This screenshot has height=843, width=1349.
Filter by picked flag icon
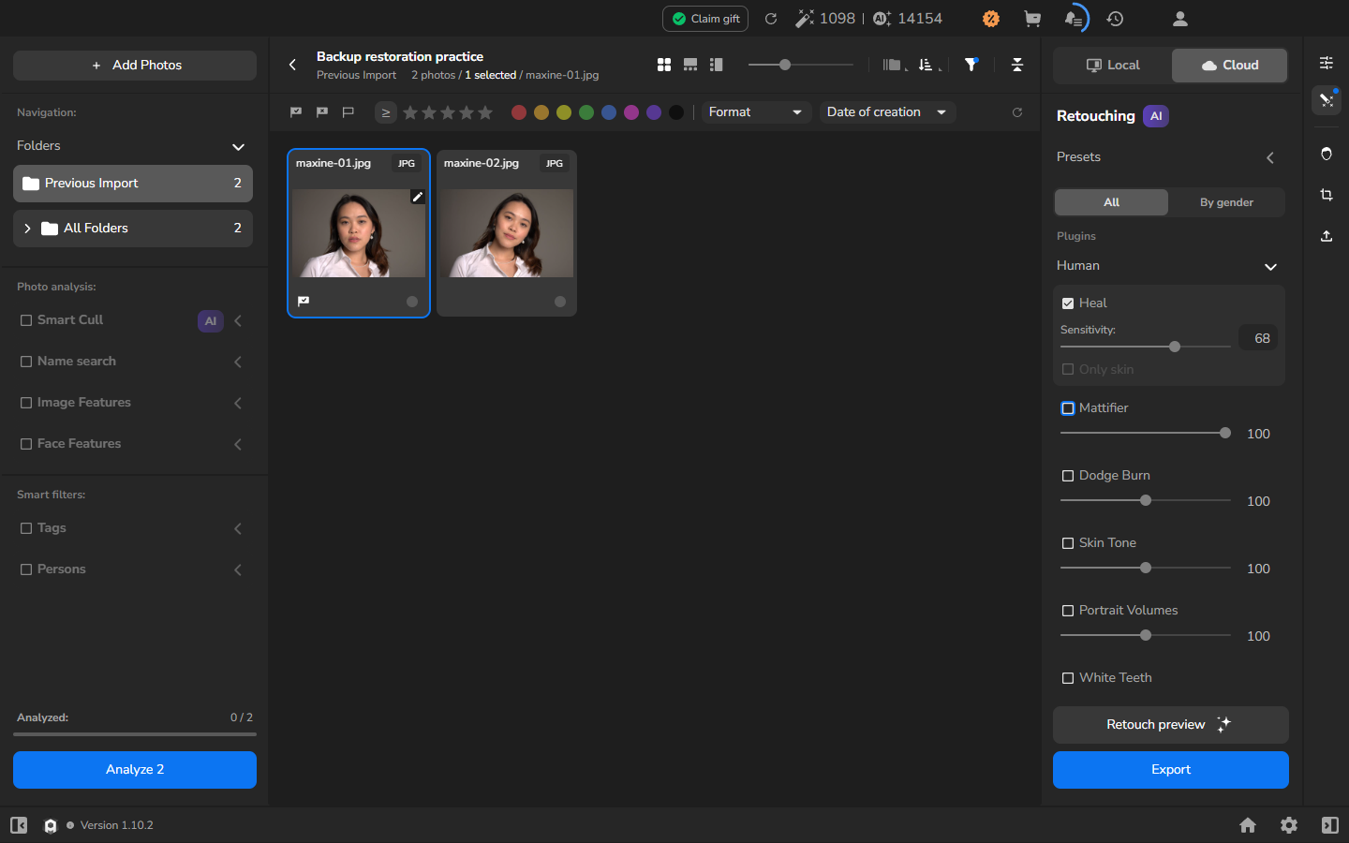coord(296,112)
